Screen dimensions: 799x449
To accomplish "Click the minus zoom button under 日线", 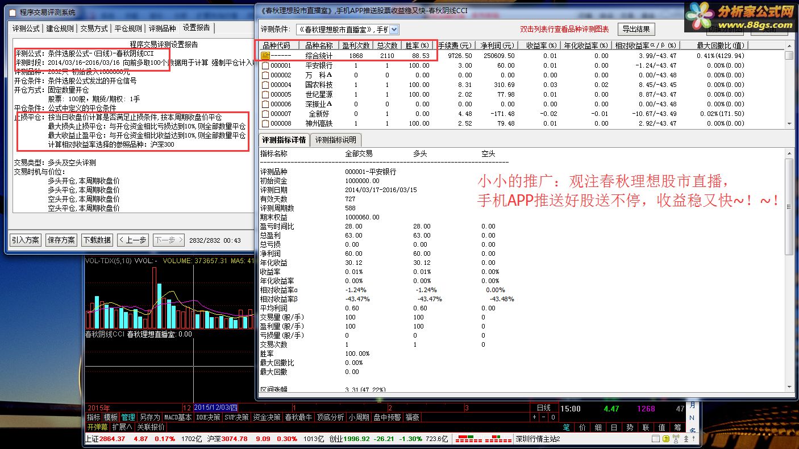I will pos(543,417).
